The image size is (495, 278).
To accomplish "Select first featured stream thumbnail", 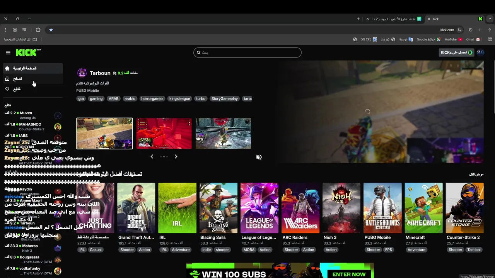I will [104, 133].
